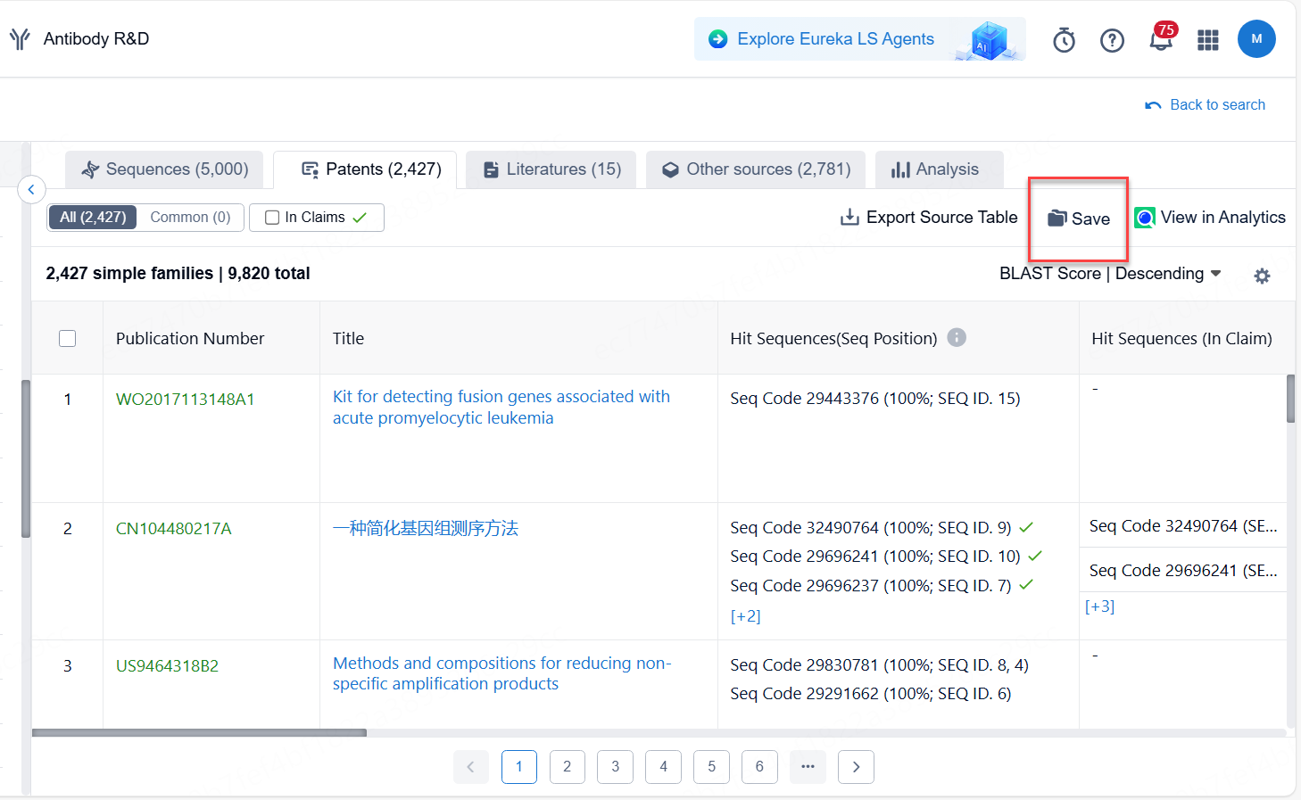The image size is (1301, 800).
Task: Collapse the left side panel arrow
Action: tap(31, 189)
